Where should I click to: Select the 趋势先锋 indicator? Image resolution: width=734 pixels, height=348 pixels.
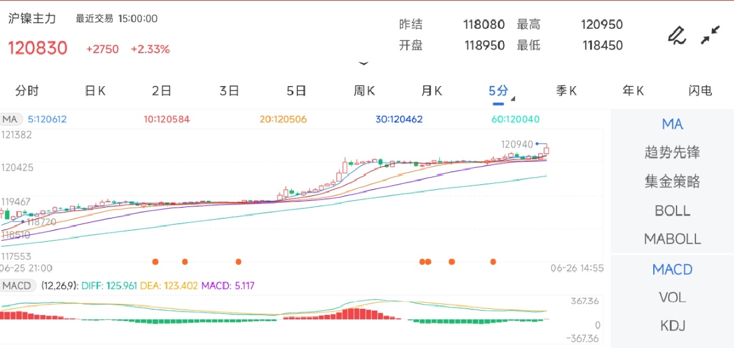(x=672, y=152)
